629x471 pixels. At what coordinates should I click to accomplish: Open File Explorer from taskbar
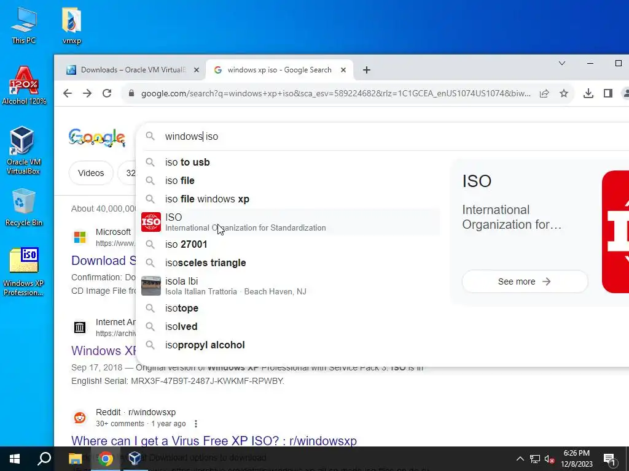pos(75,459)
